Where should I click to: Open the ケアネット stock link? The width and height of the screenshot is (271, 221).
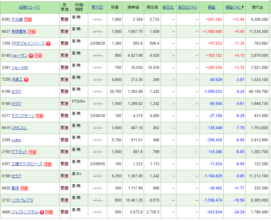[19, 152]
